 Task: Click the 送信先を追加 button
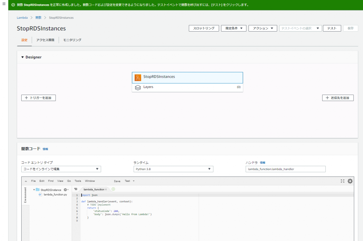coord(338,98)
